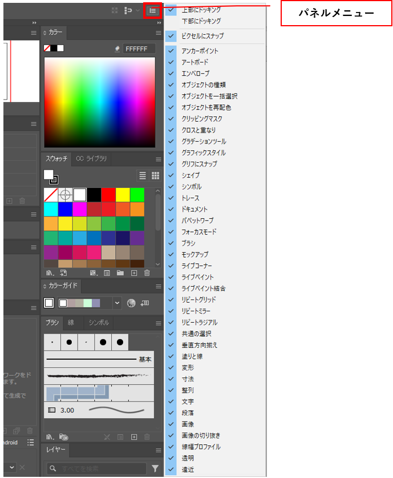Switch to the シンボル tab
The height and width of the screenshot is (478, 393).
[98, 323]
